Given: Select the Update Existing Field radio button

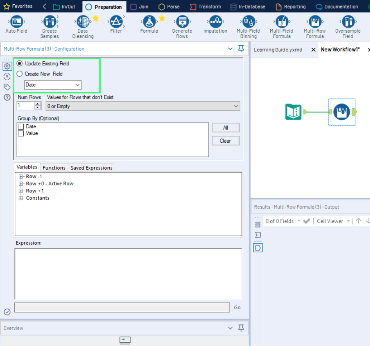Looking at the screenshot, I should [19, 64].
